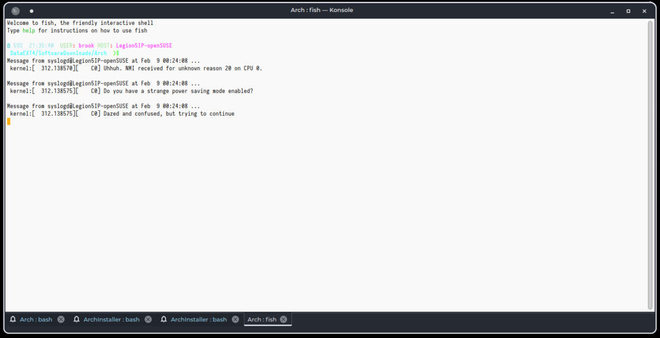Close the Arch : fish tab
Image resolution: width=660 pixels, height=338 pixels.
coord(284,320)
